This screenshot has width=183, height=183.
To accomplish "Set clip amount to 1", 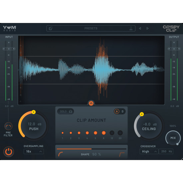I will (x=63, y=133).
